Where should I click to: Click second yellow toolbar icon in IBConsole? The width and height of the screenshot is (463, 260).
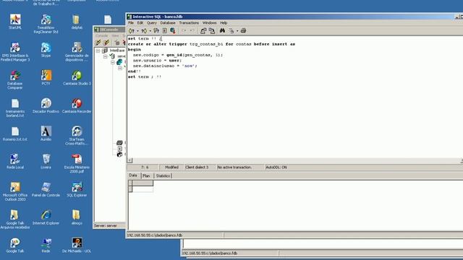[x=106, y=43]
